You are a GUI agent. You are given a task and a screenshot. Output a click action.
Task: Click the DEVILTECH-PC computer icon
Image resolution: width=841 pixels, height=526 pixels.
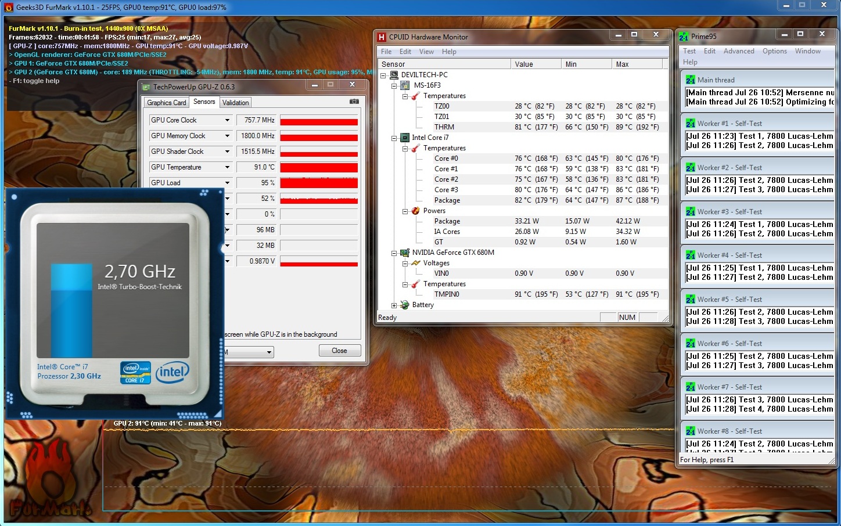pos(394,75)
